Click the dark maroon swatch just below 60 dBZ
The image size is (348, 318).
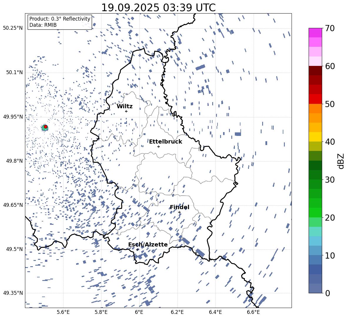[x=315, y=71]
